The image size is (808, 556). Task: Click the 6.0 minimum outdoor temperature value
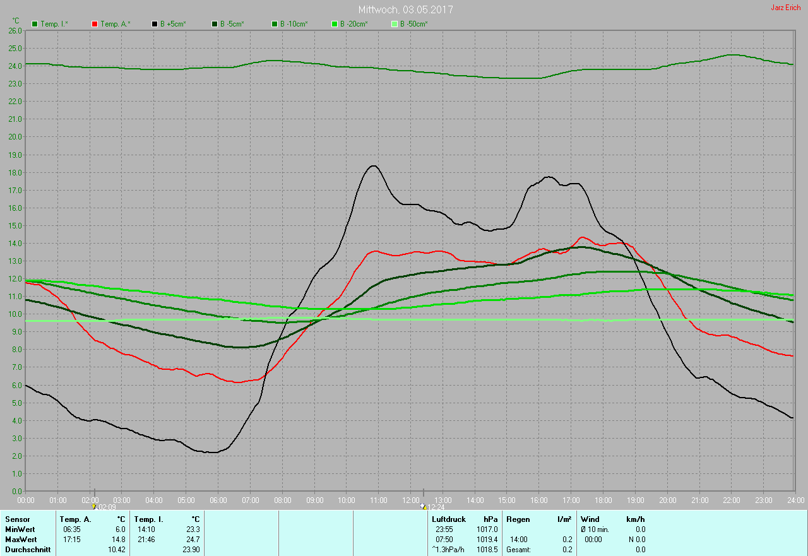pyautogui.click(x=120, y=529)
